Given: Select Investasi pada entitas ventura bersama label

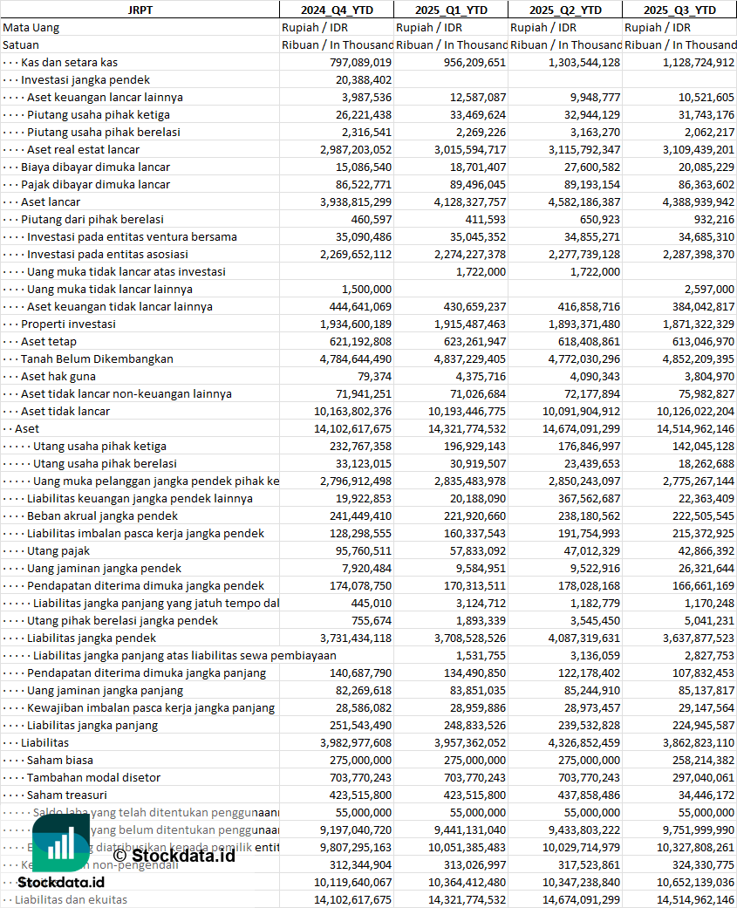Looking at the screenshot, I should pyautogui.click(x=132, y=236).
